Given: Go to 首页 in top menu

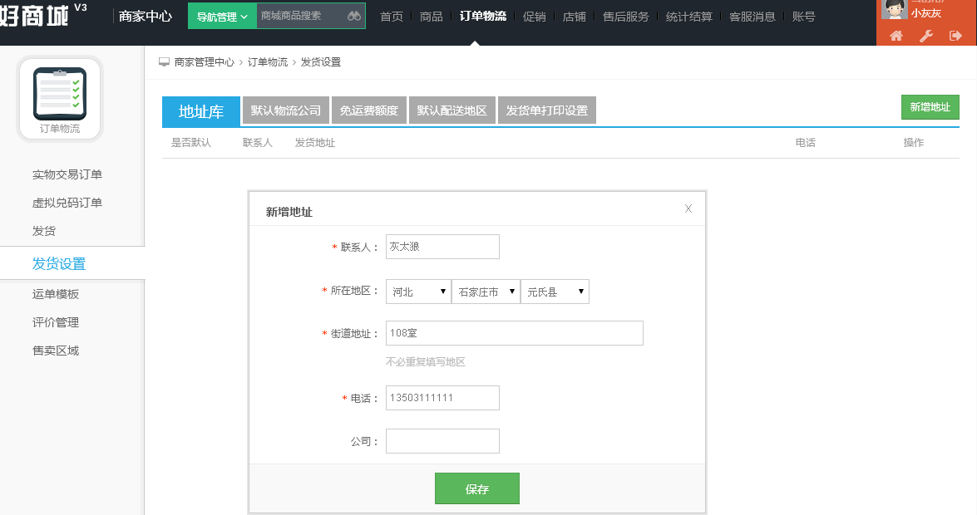Looking at the screenshot, I should pyautogui.click(x=392, y=16).
